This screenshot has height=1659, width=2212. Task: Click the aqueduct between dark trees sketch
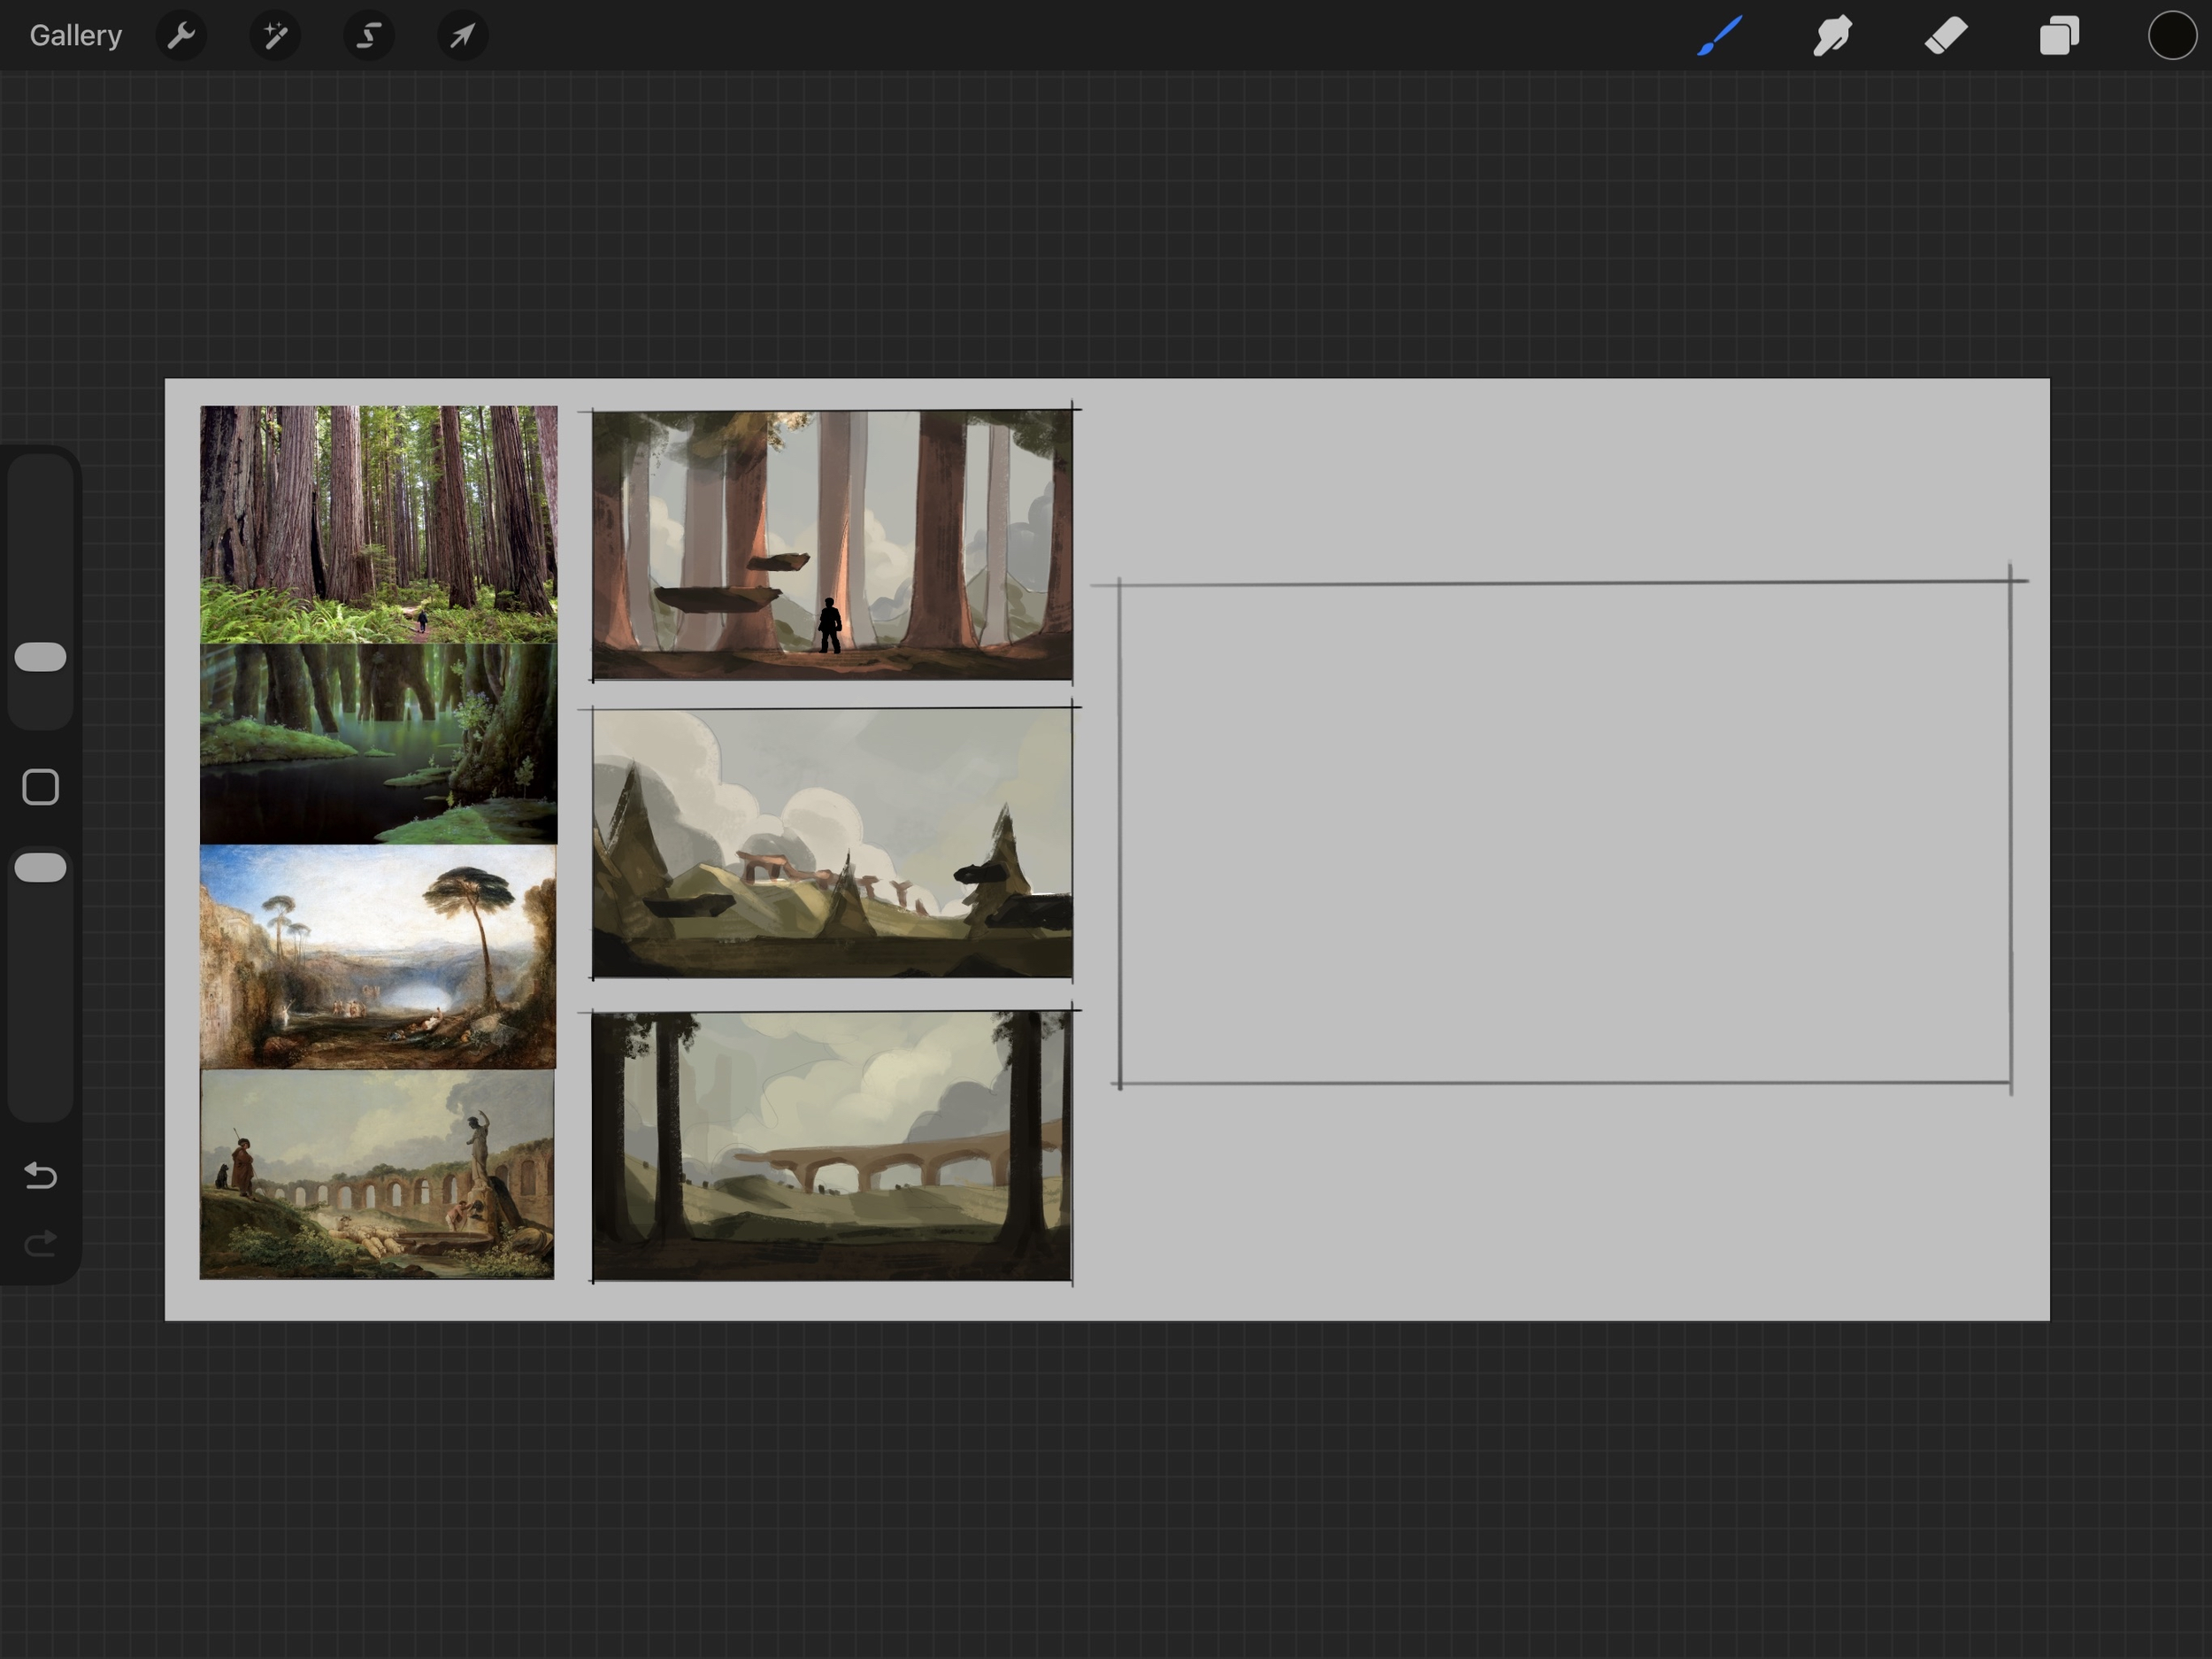pos(832,1146)
